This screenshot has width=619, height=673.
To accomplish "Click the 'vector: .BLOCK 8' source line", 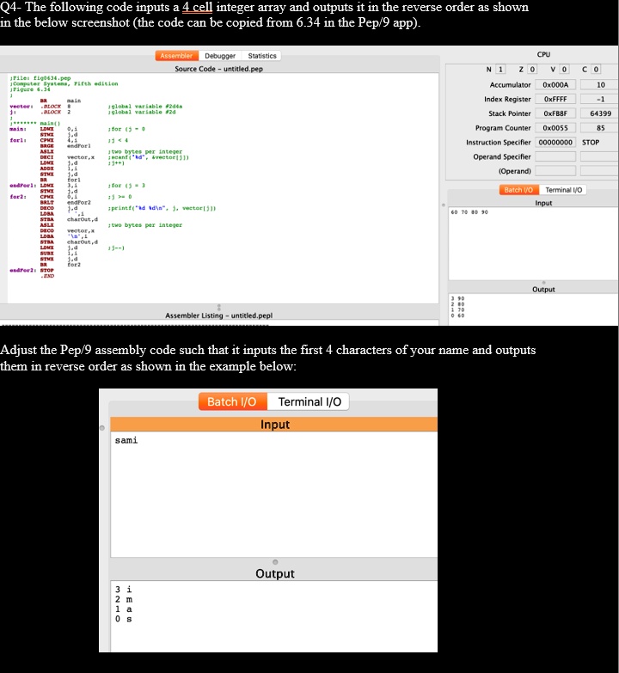I will click(40, 106).
